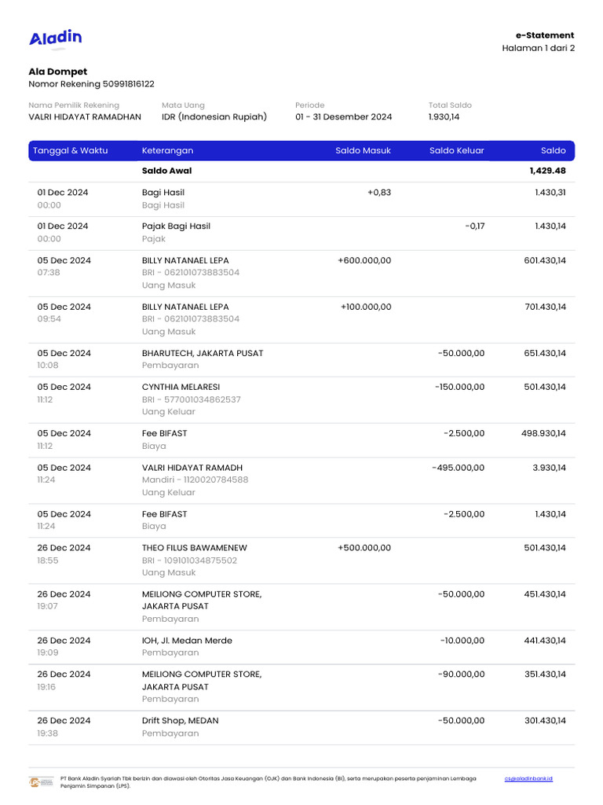603x805 pixels.
Task: Select the Saldo Awal row
Action: point(166,171)
